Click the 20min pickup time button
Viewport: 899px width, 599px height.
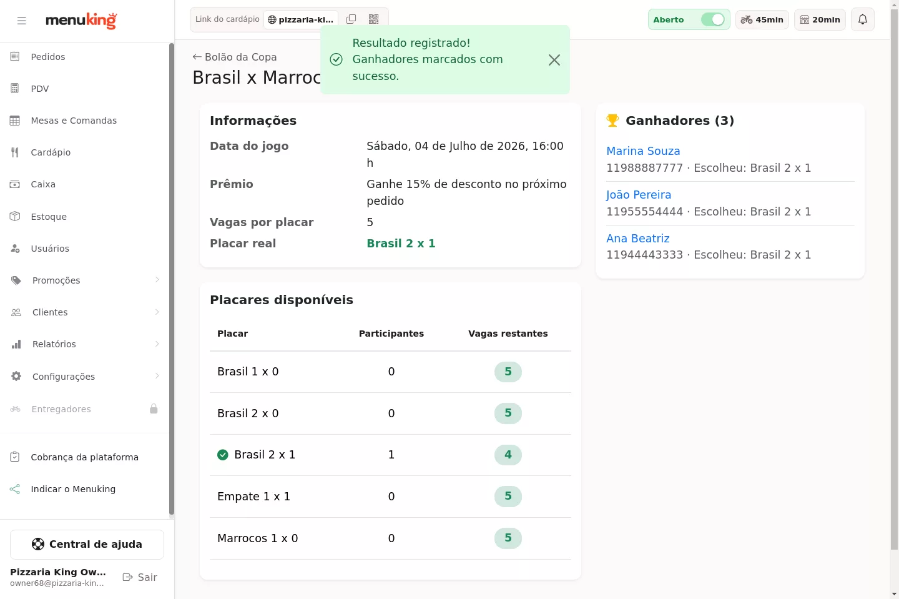pos(820,19)
